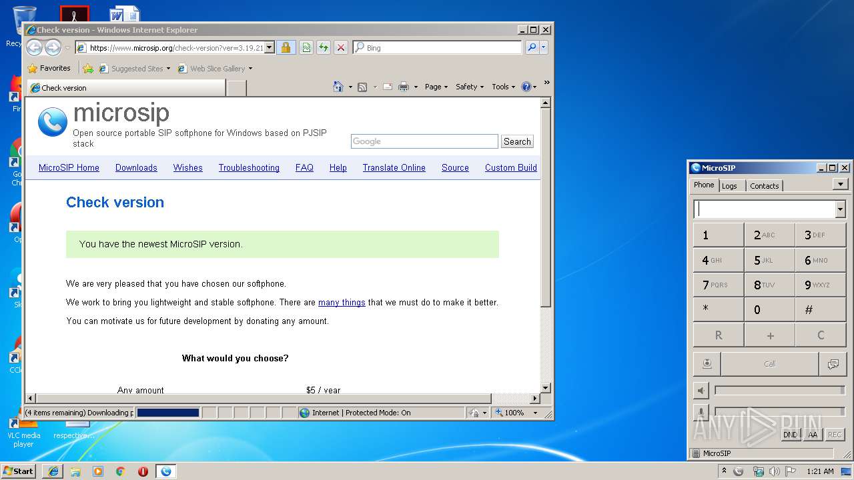Open MicroSIP number combo box dropdown

tap(840, 209)
